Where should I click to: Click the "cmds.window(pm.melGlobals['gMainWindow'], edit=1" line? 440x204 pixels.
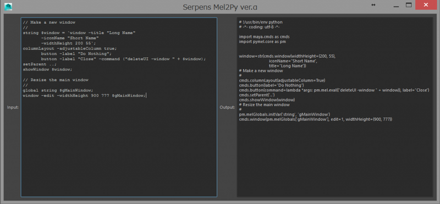pos(316,119)
